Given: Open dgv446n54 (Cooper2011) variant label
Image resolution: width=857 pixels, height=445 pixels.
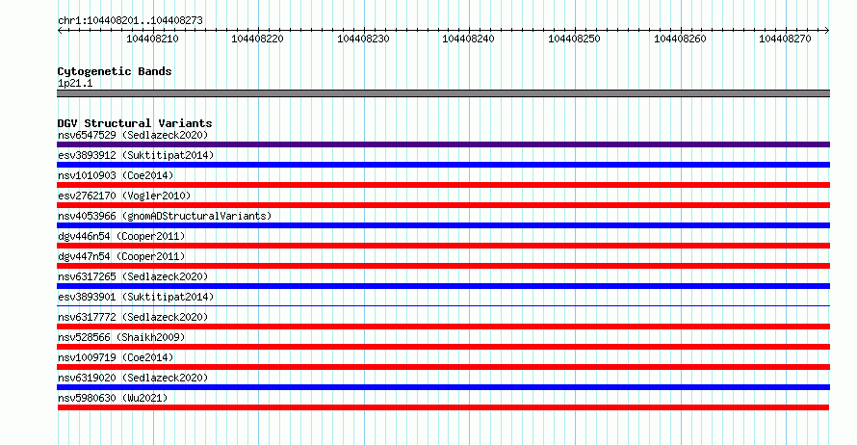Looking at the screenshot, I should coord(121,236).
